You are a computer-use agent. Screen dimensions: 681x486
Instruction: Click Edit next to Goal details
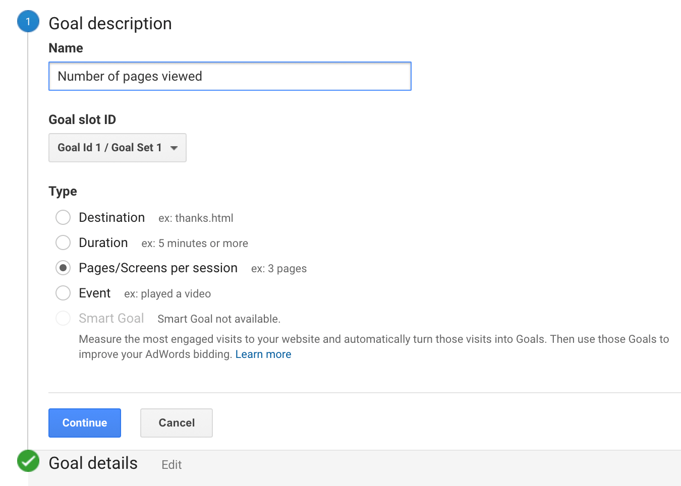pos(172,465)
